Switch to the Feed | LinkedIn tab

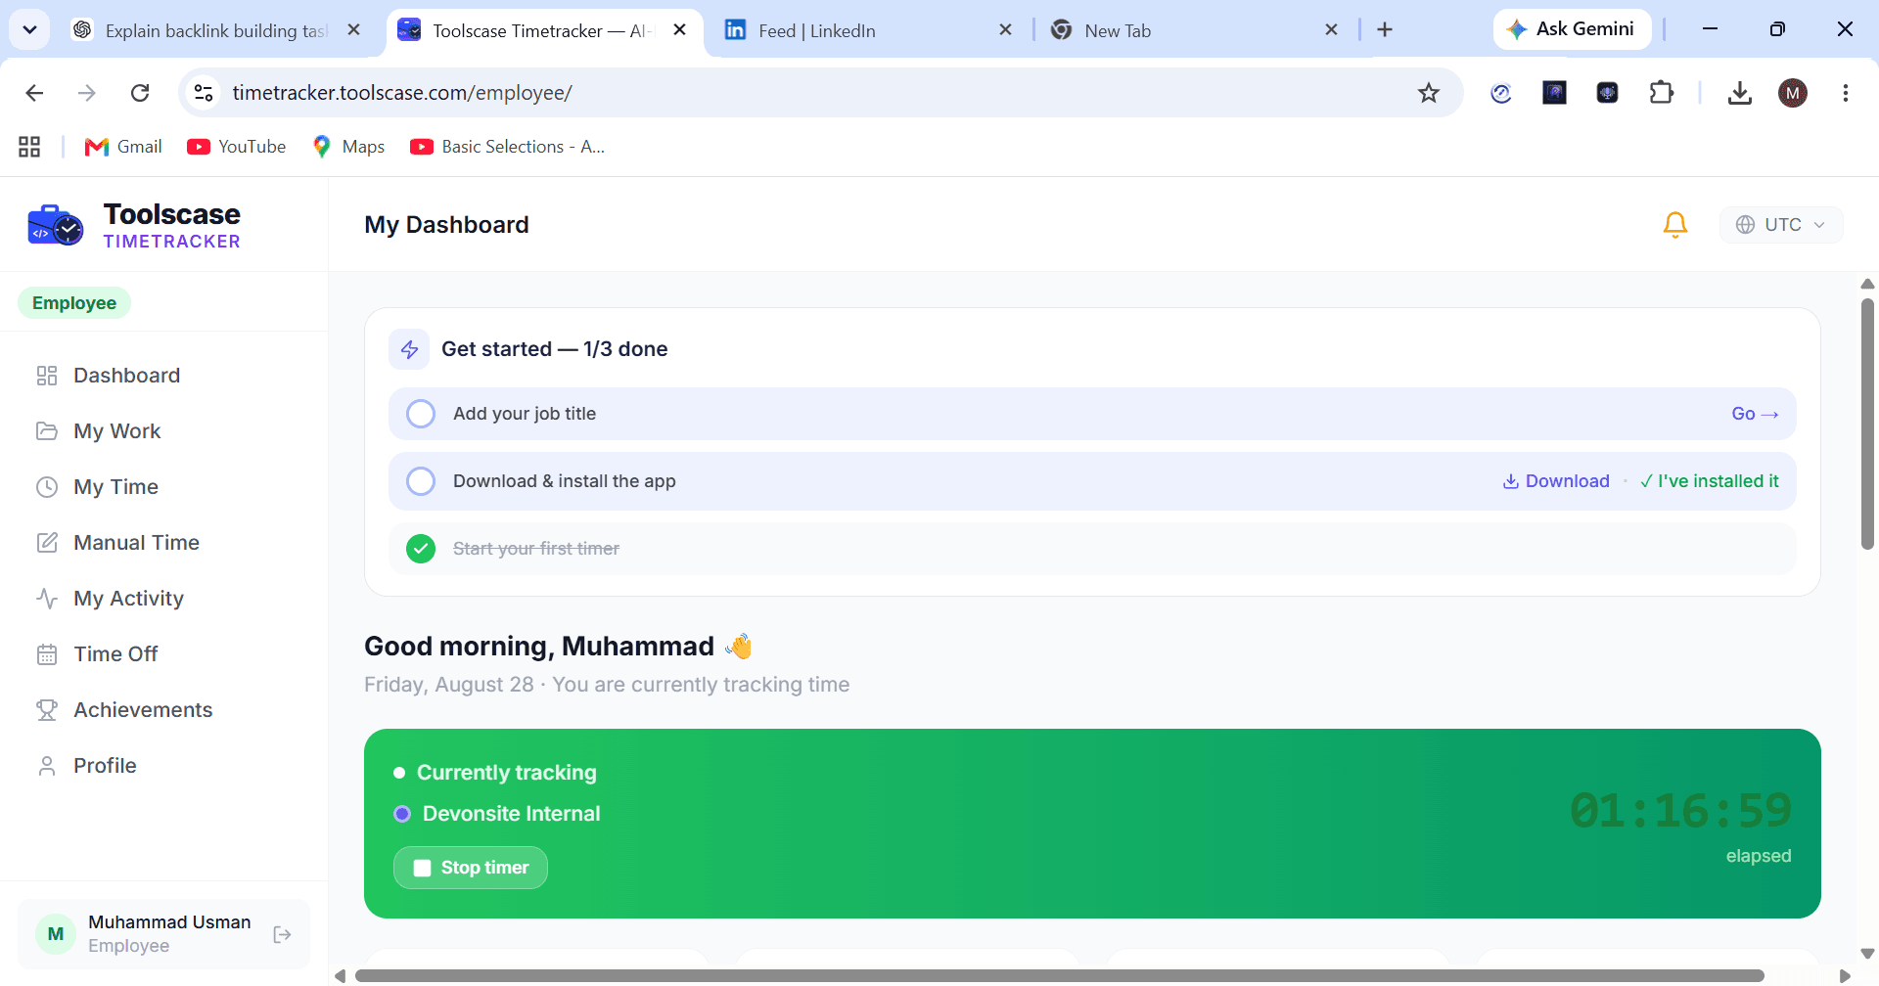coord(869,30)
